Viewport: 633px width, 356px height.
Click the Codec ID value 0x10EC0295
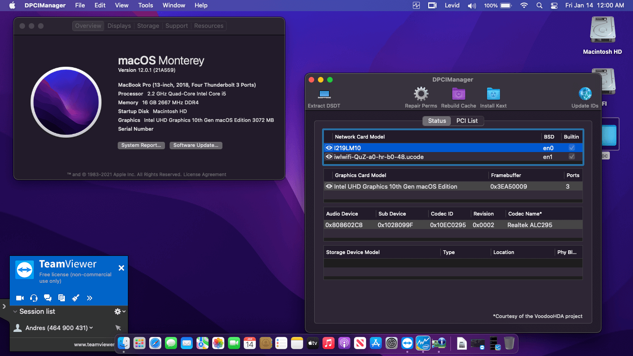[448, 225]
